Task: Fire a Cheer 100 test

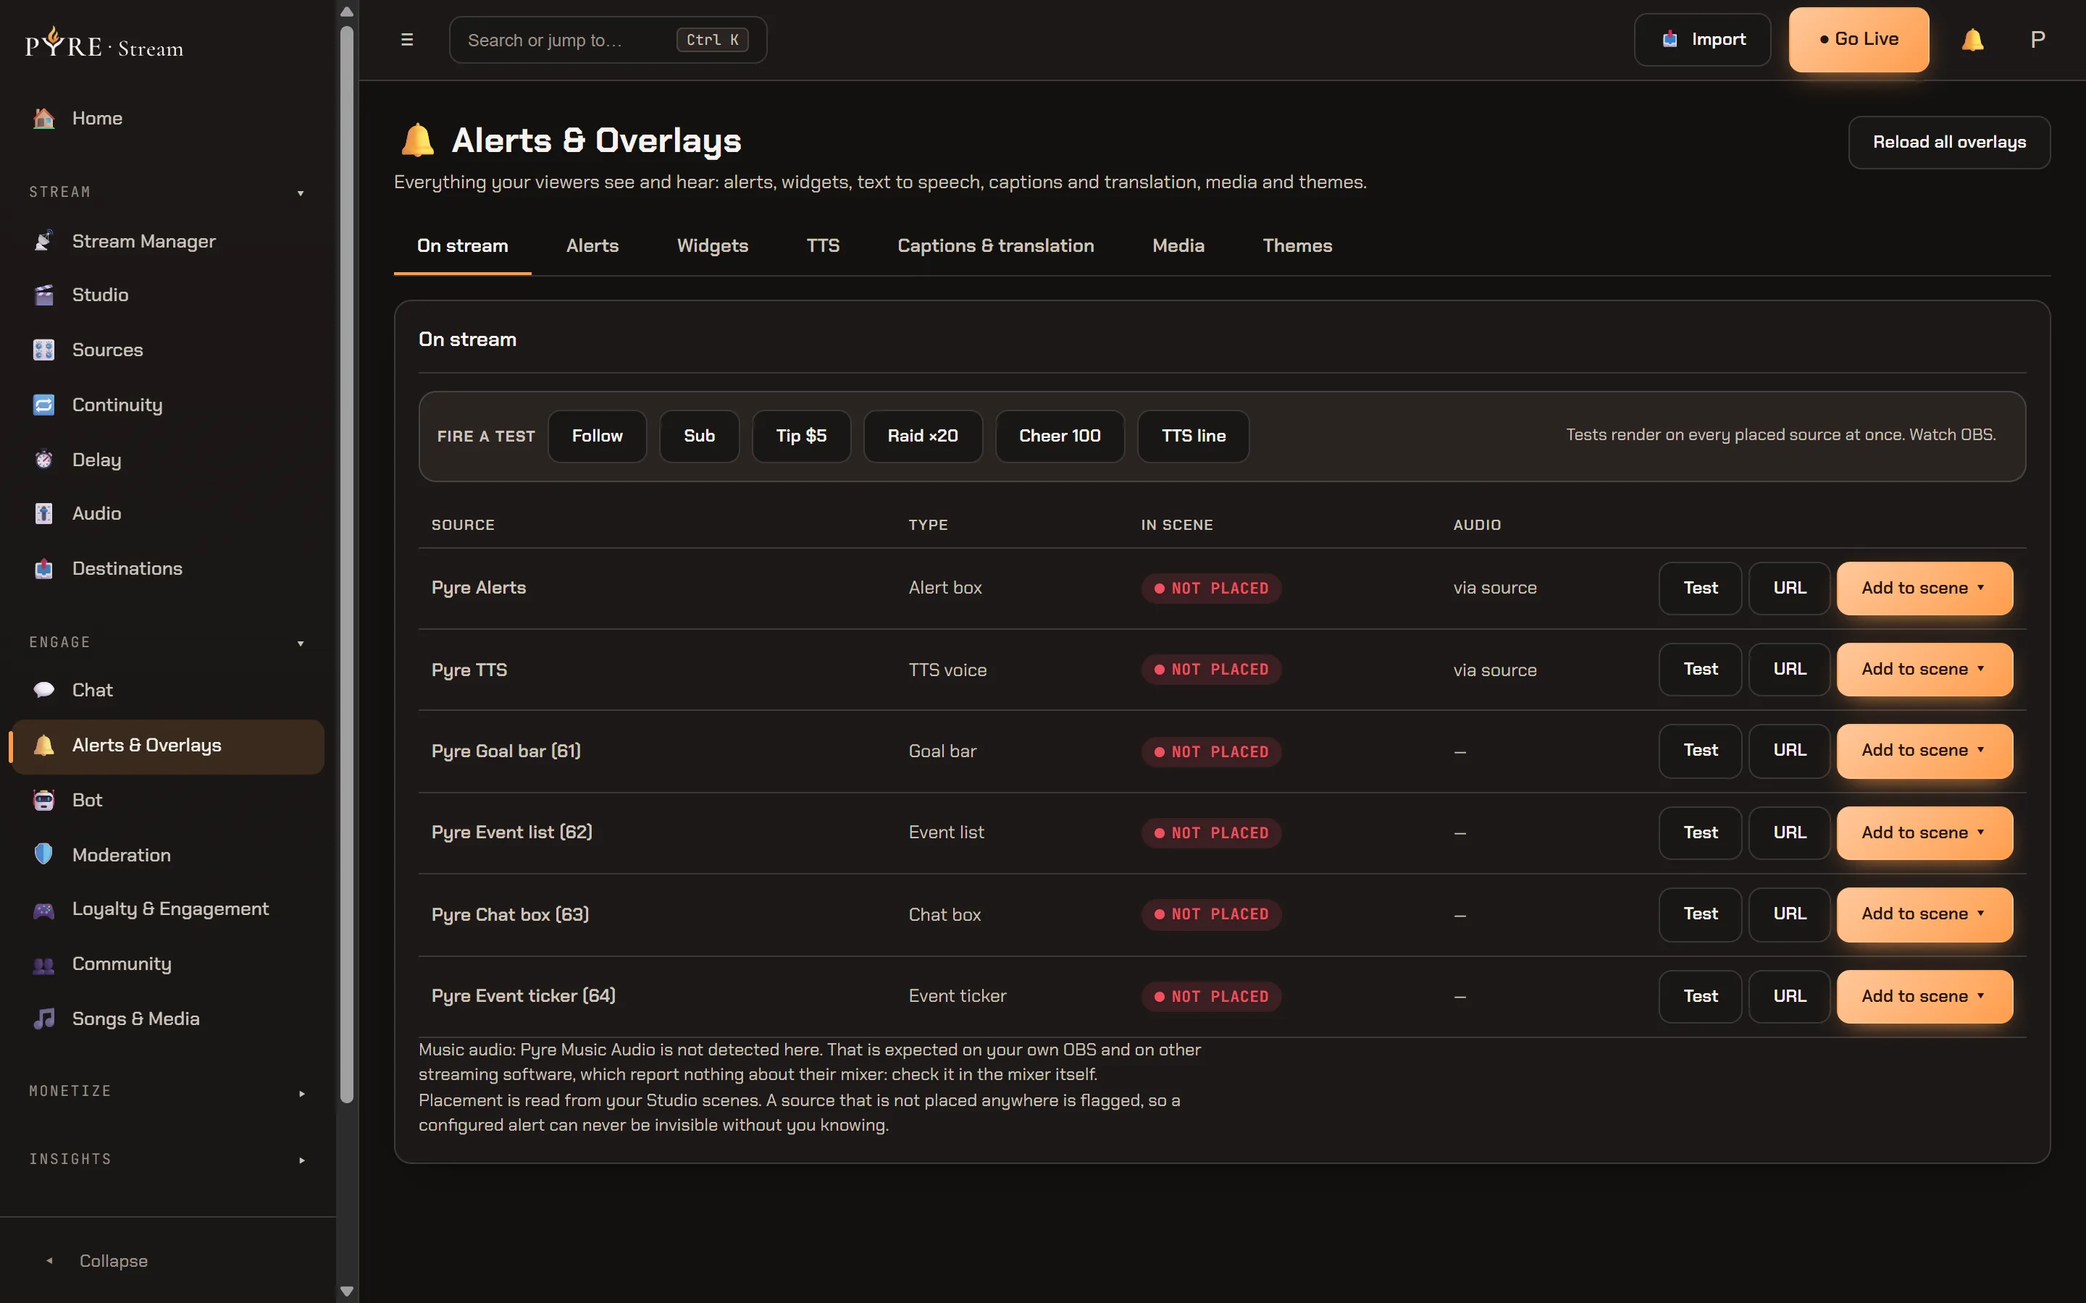Action: 1060,436
